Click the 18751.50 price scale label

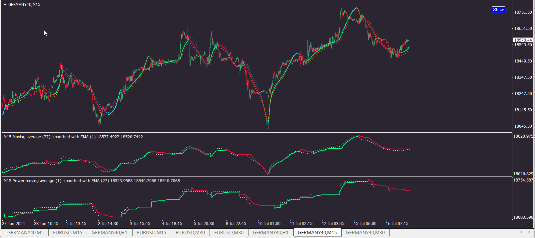(x=523, y=12)
